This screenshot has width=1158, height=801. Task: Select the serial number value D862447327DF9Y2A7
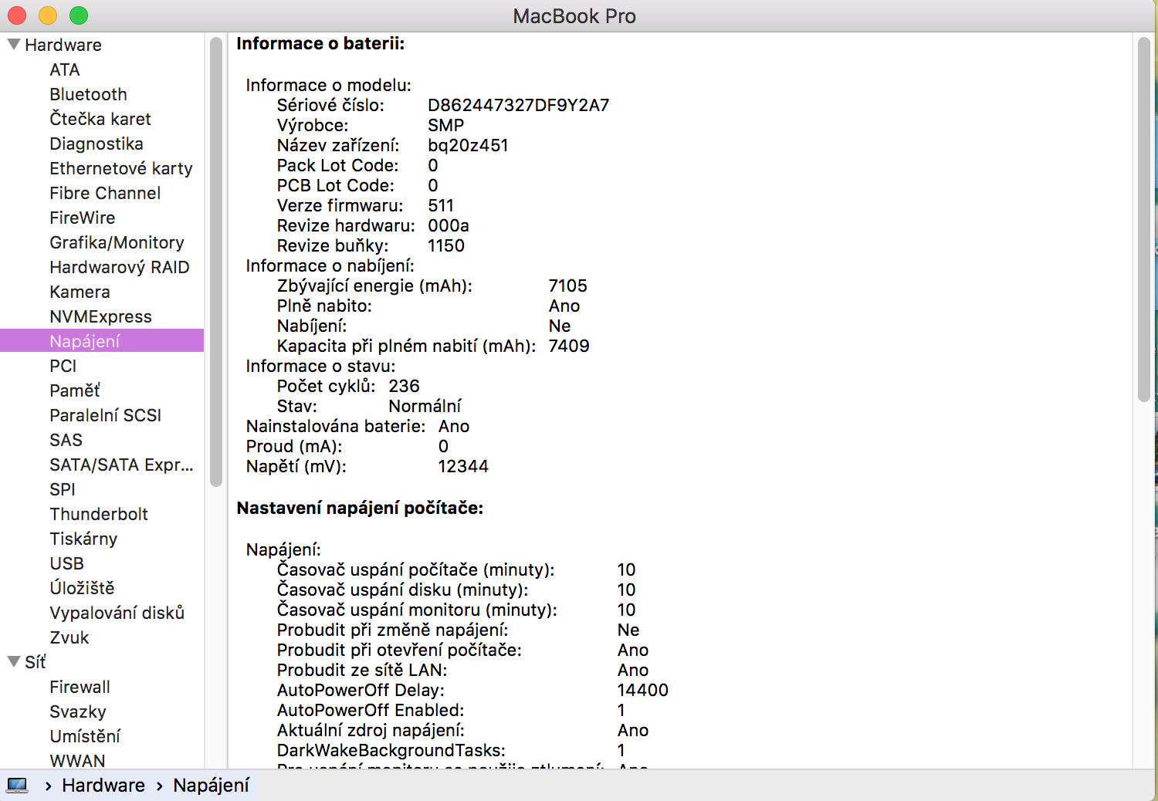(x=518, y=105)
